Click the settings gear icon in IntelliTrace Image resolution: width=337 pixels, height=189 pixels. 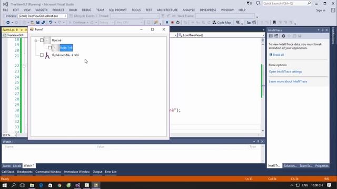283,36
